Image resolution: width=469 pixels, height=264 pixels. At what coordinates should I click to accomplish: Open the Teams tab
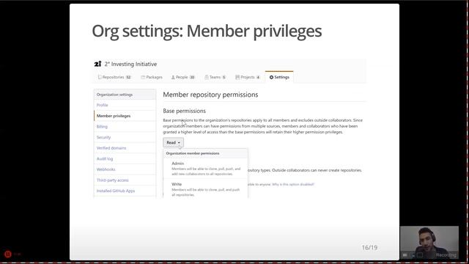point(215,77)
